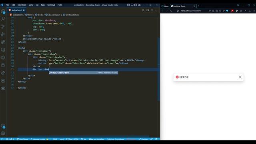256x144 pixels.
Task: Open the Explorer view in activity bar
Action: click(x=3, y=11)
